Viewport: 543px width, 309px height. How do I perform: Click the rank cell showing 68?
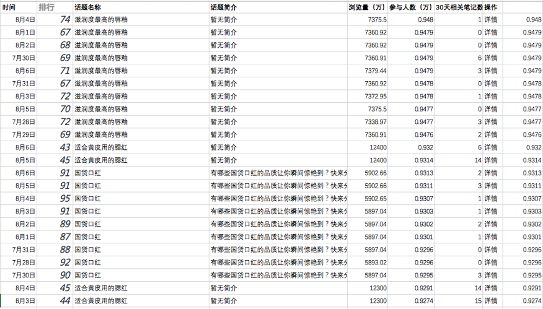55,45
